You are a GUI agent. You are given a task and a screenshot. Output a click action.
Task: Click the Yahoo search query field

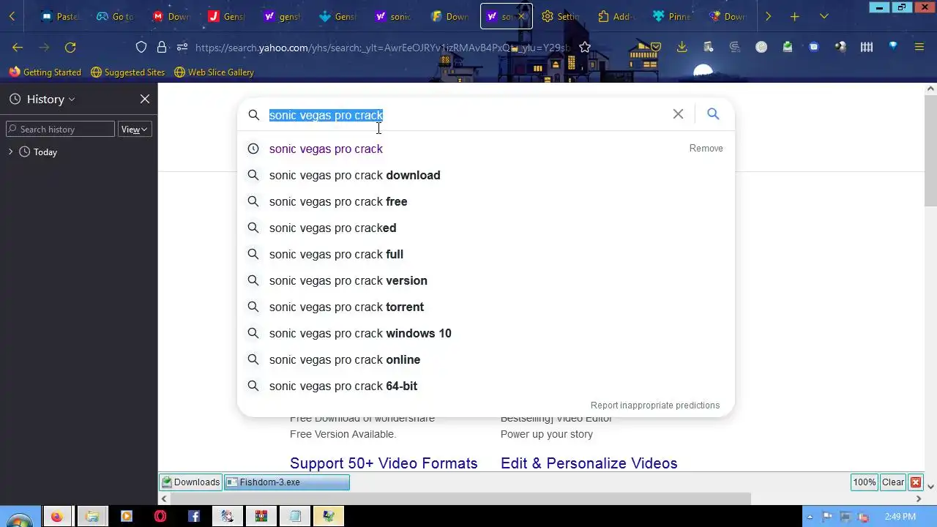(466, 115)
